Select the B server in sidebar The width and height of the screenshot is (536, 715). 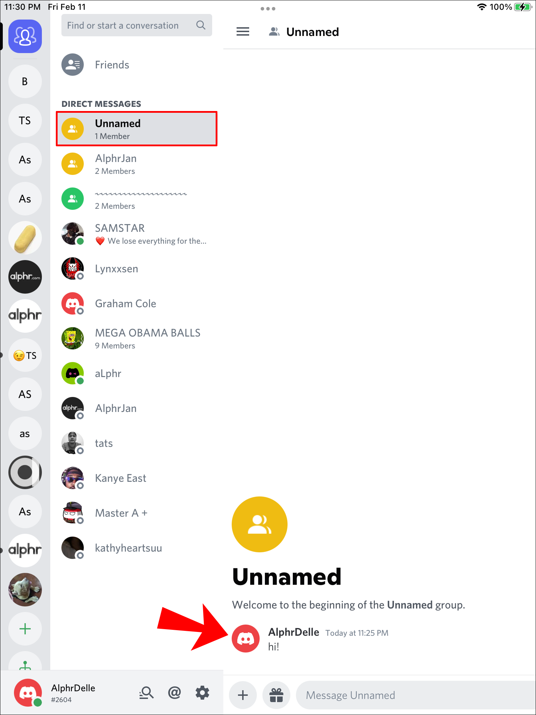[25, 81]
